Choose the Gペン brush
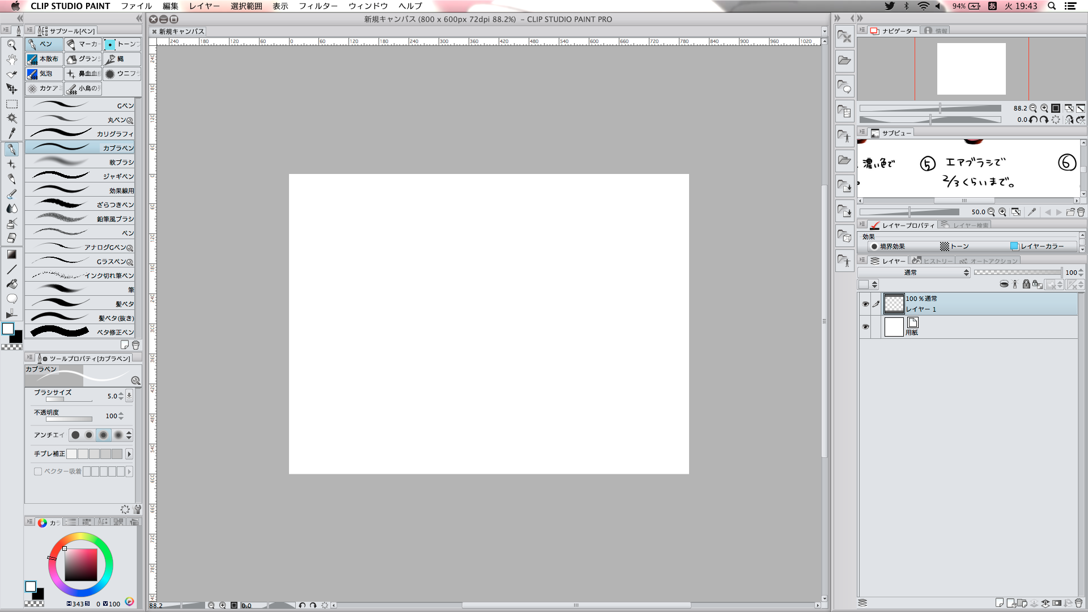1088x612 pixels. (x=79, y=105)
